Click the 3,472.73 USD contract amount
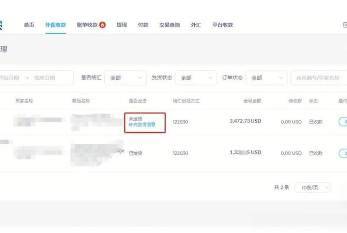Viewport: 347px width, 233px height. coord(245,121)
